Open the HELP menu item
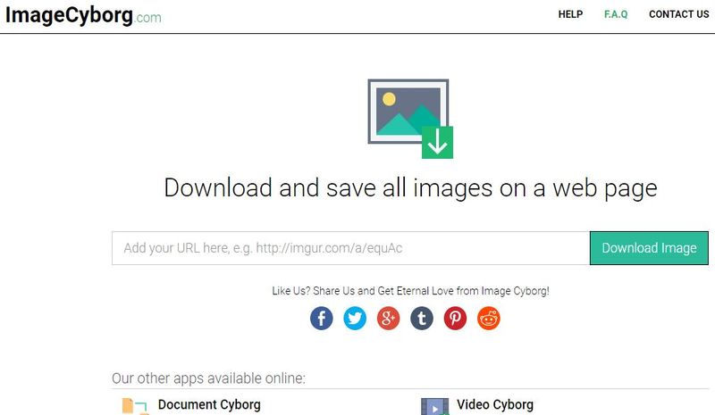 570,14
